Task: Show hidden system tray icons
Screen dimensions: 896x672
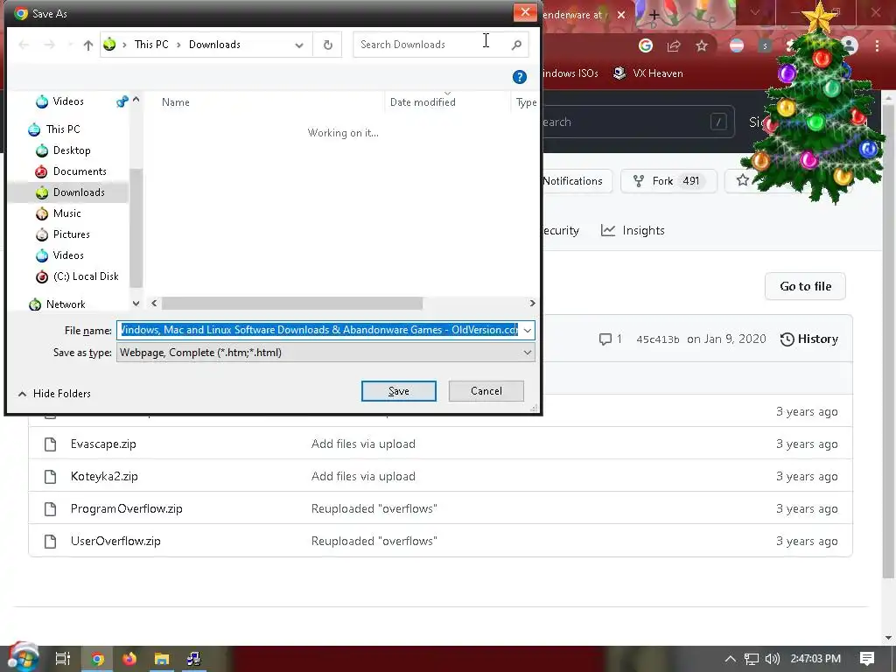Action: (x=731, y=659)
